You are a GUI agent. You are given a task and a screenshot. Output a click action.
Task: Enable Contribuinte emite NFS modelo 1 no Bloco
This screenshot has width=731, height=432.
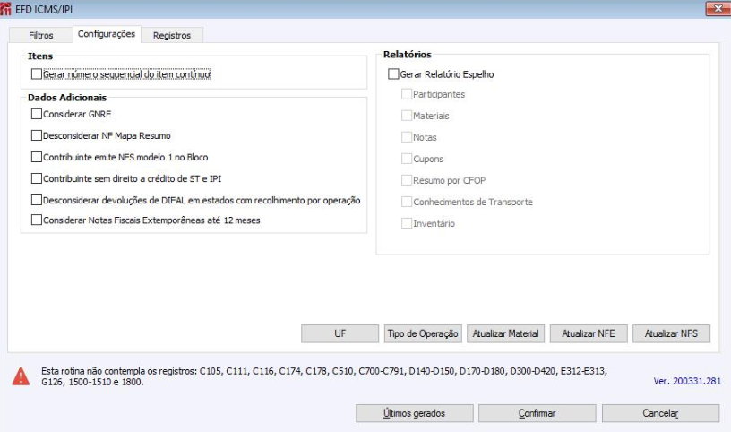(37, 157)
